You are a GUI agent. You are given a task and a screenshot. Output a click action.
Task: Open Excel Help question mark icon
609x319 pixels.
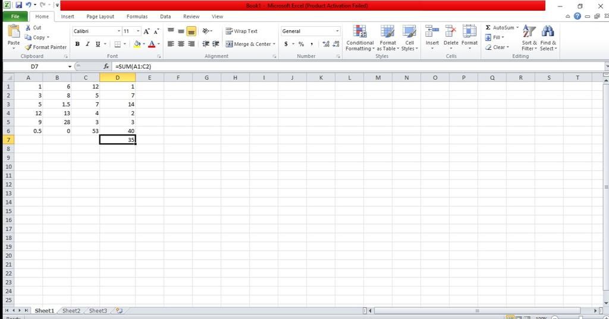(577, 16)
